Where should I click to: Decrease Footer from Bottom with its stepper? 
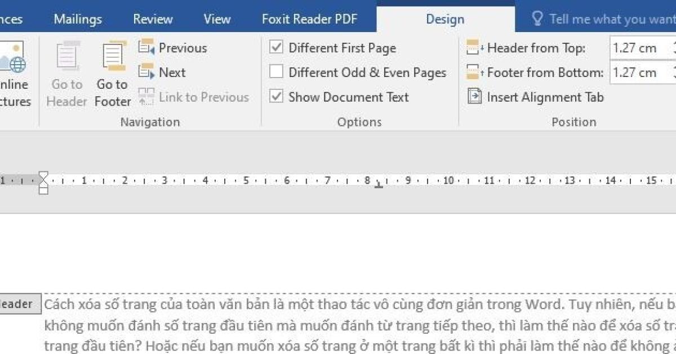(x=673, y=76)
